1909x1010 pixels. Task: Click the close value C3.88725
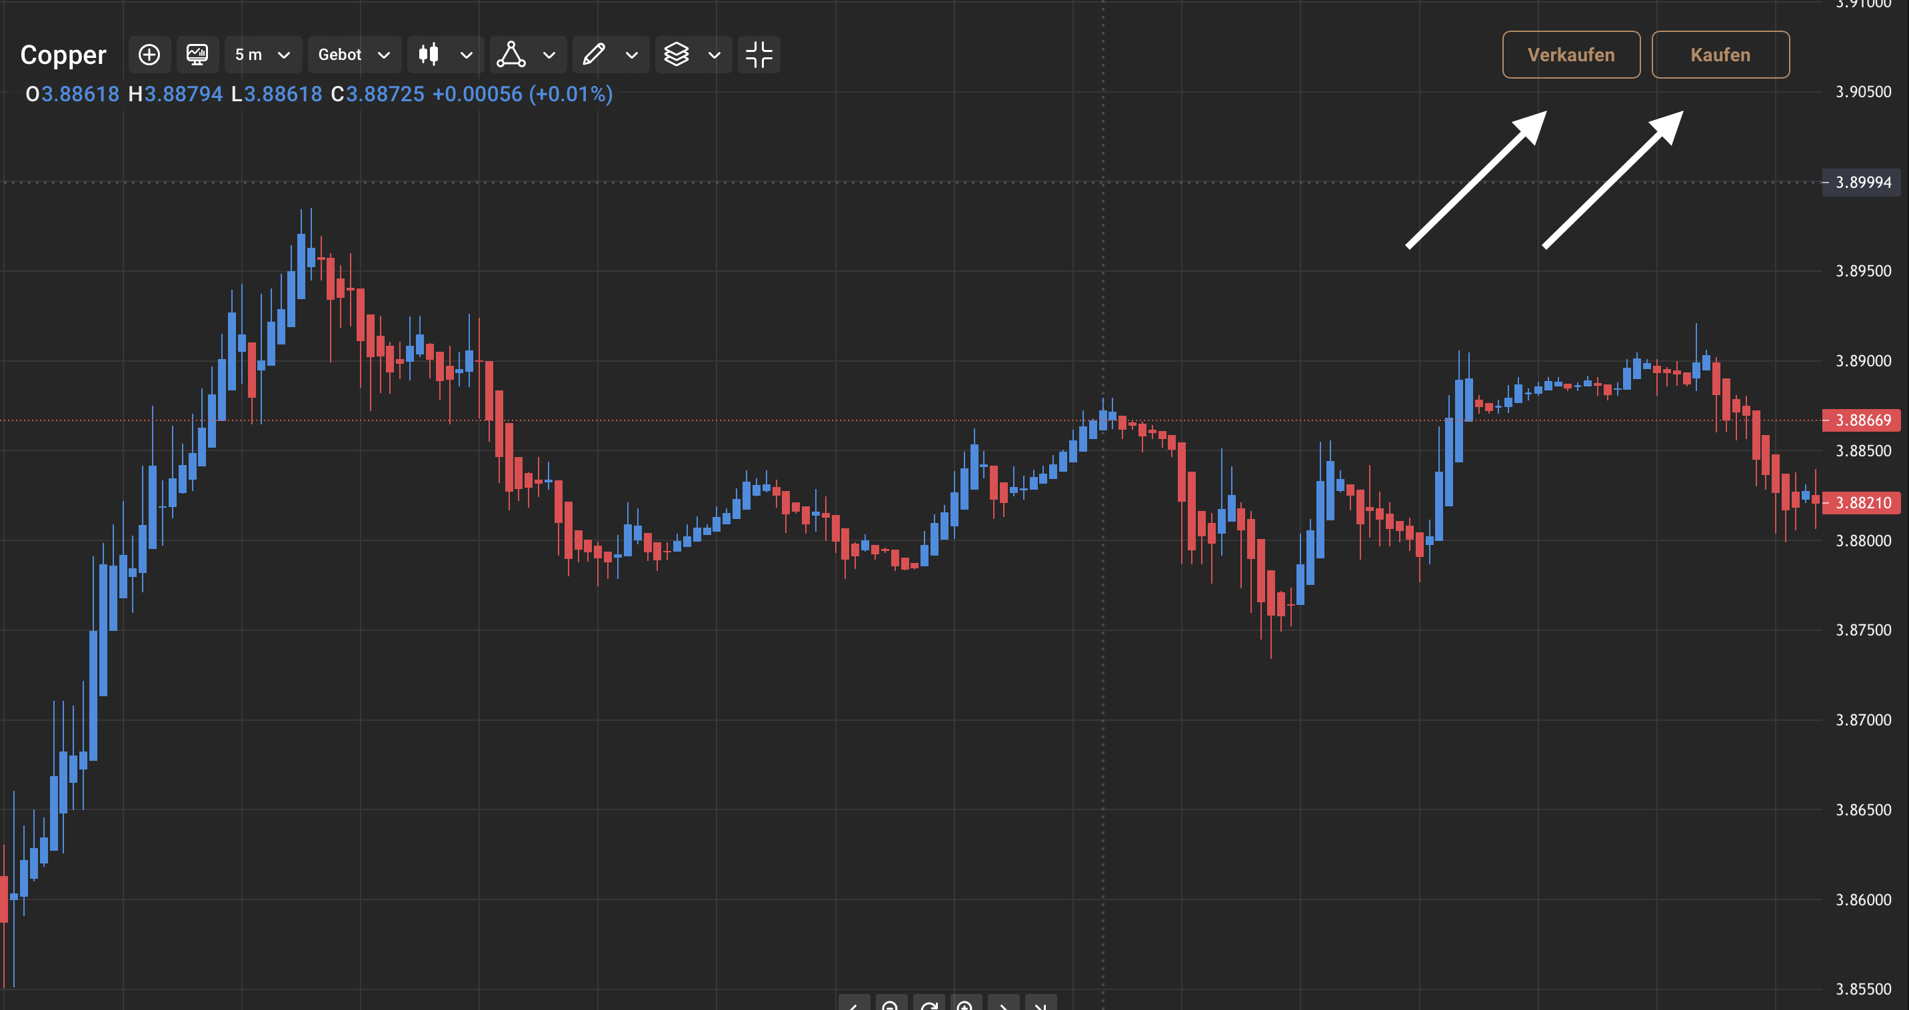[378, 94]
